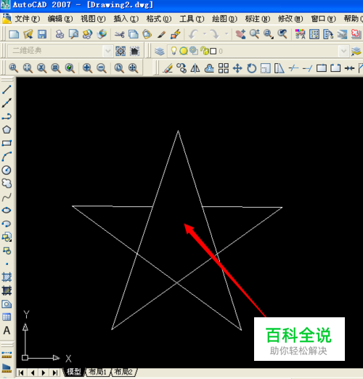
Task: Select the Polygon draw tool
Action: [7, 130]
